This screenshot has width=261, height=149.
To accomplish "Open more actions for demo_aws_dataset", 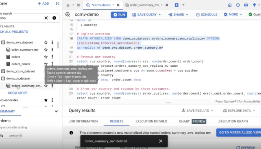I will pyautogui.click(x=52, y=43).
